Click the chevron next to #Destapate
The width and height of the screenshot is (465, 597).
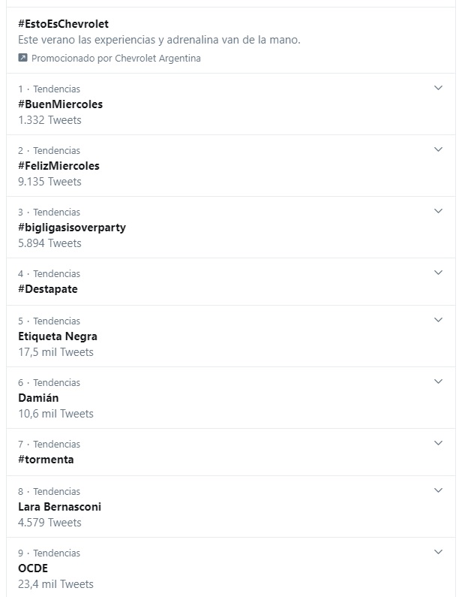coord(439,273)
